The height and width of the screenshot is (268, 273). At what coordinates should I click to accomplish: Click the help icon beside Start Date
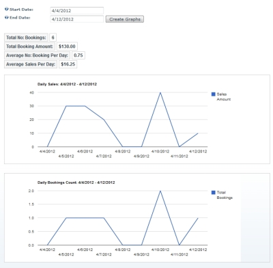pyautogui.click(x=7, y=10)
